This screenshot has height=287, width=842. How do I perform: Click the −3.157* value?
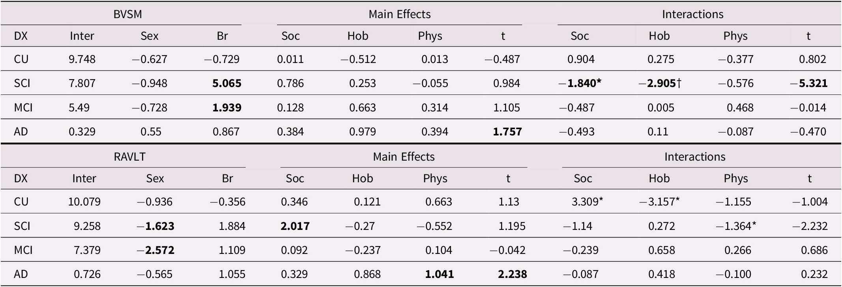tap(659, 202)
